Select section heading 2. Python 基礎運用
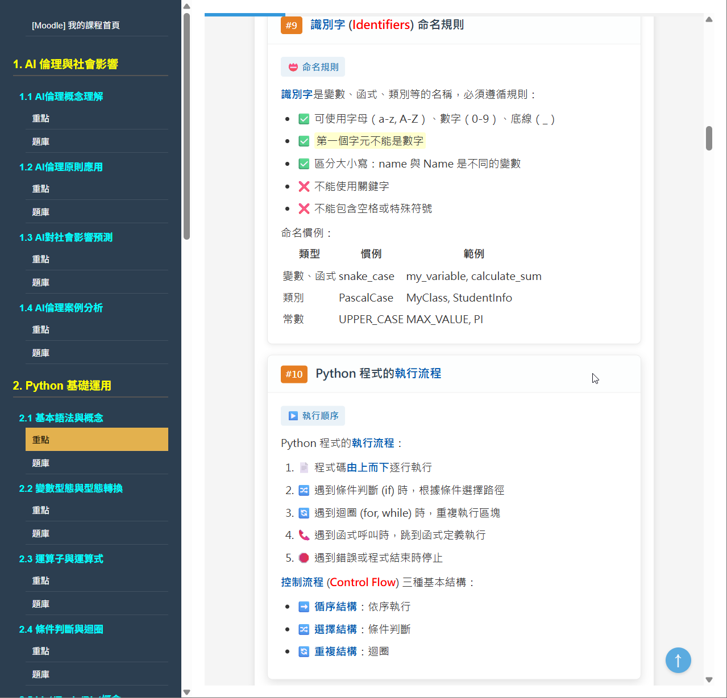The height and width of the screenshot is (698, 727). click(62, 386)
